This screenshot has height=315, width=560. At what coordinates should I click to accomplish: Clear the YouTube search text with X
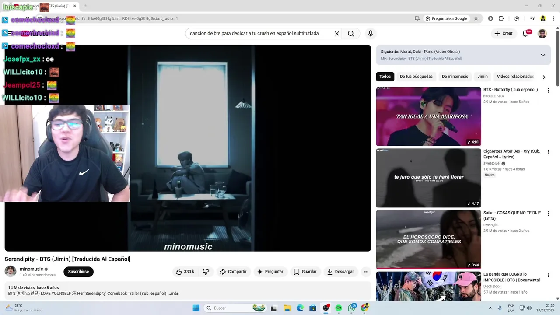tap(337, 33)
